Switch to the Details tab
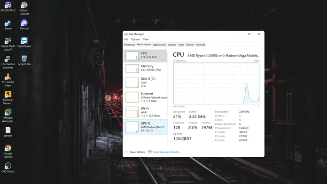 190,45
